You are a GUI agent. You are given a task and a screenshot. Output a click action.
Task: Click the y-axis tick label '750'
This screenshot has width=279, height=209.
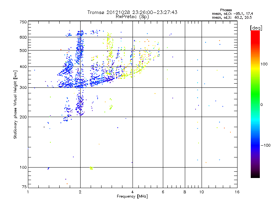coord(23,22)
